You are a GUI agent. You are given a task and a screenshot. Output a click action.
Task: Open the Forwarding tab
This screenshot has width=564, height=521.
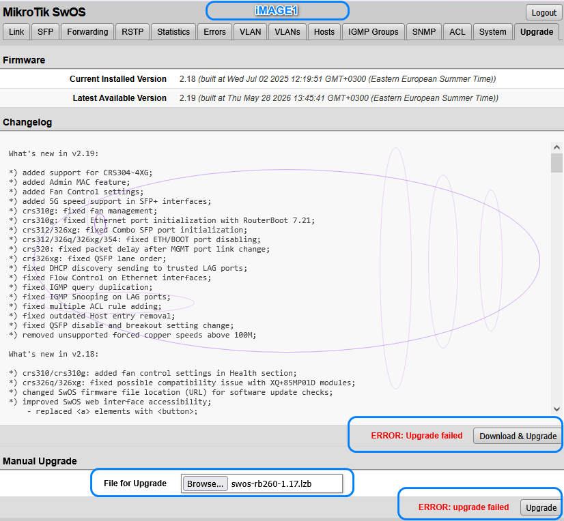point(87,32)
